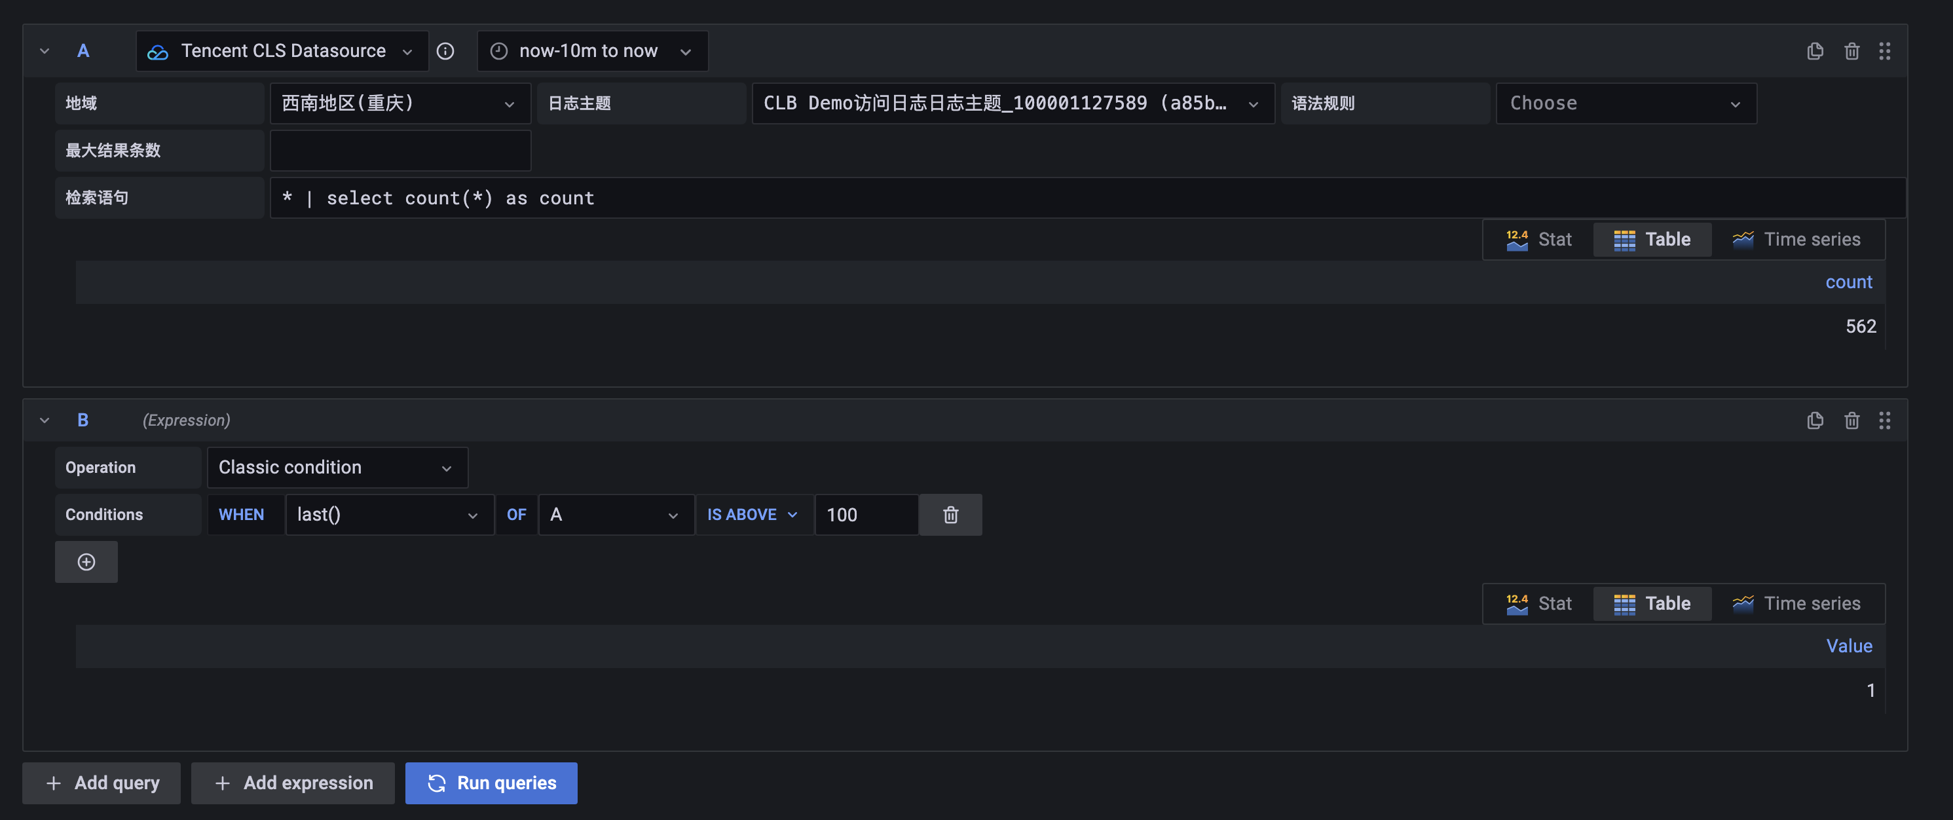This screenshot has height=820, width=1953.
Task: Grab the drag handle of query A
Action: pos(1885,51)
